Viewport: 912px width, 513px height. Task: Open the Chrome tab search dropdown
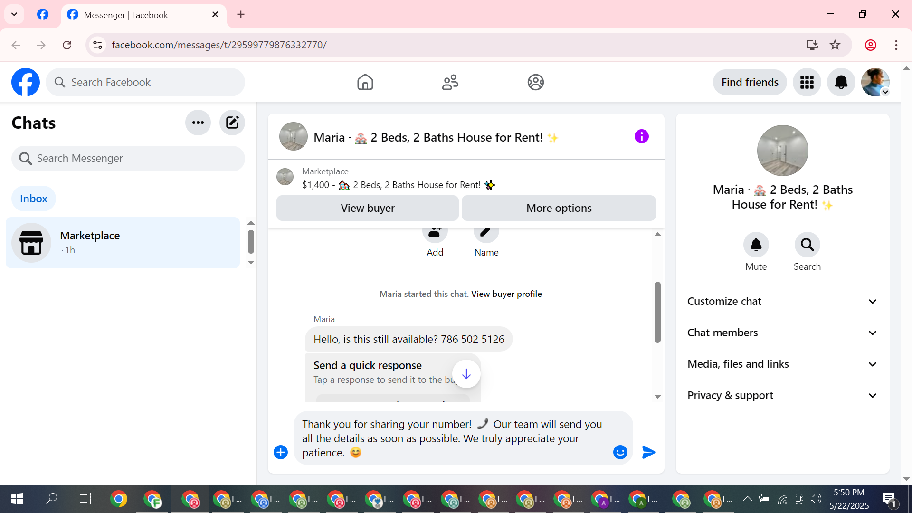pyautogui.click(x=14, y=14)
